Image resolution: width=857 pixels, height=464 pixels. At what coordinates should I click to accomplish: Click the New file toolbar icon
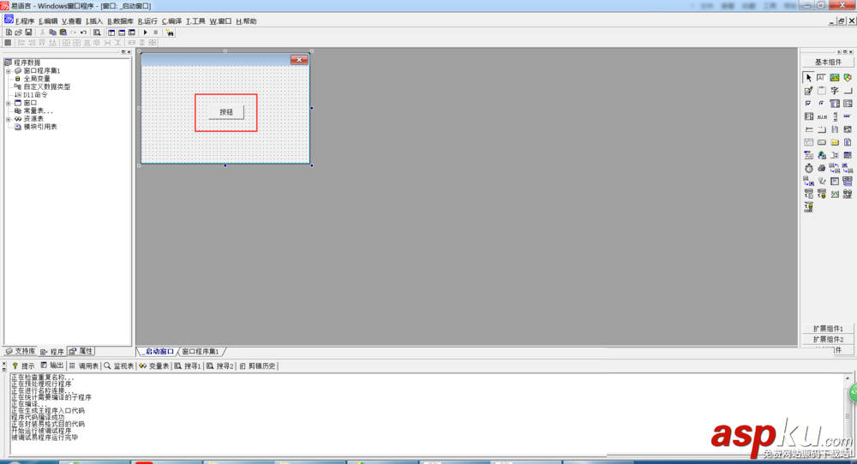[9, 33]
